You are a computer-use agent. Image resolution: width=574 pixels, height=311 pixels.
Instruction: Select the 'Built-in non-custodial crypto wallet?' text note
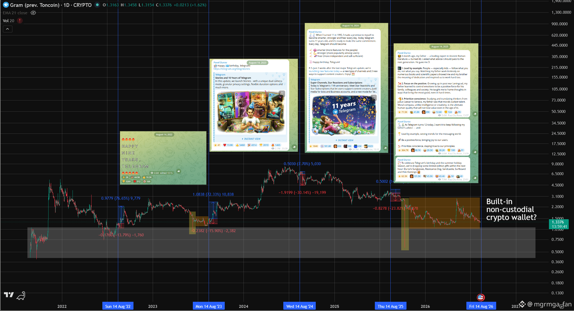[x=511, y=209]
